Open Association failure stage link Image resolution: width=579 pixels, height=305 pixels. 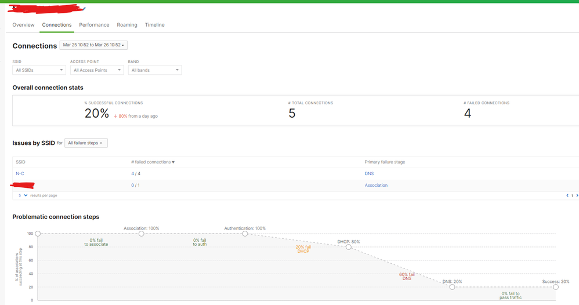click(x=376, y=186)
